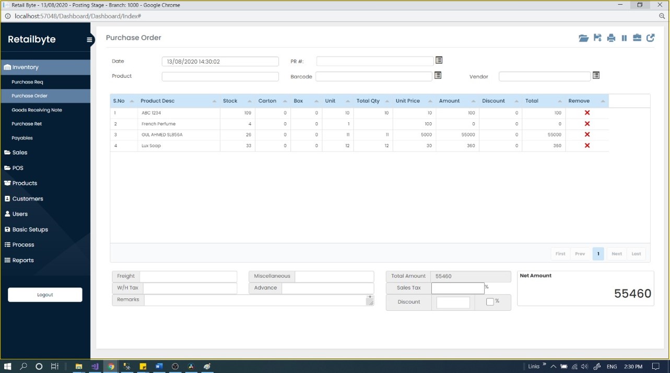Sort table by S.No column
This screenshot has width=670, height=373.
124,101
